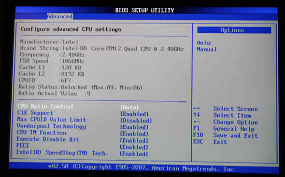Viewport: 285px width, 177px height.
Task: Toggle C1E Support [Enabled] value
Action: click(x=134, y=114)
